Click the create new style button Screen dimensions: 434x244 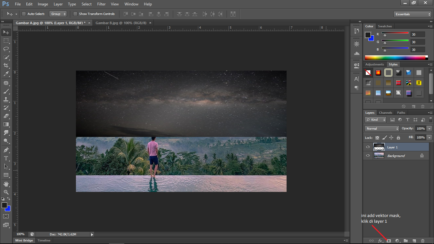click(x=413, y=106)
